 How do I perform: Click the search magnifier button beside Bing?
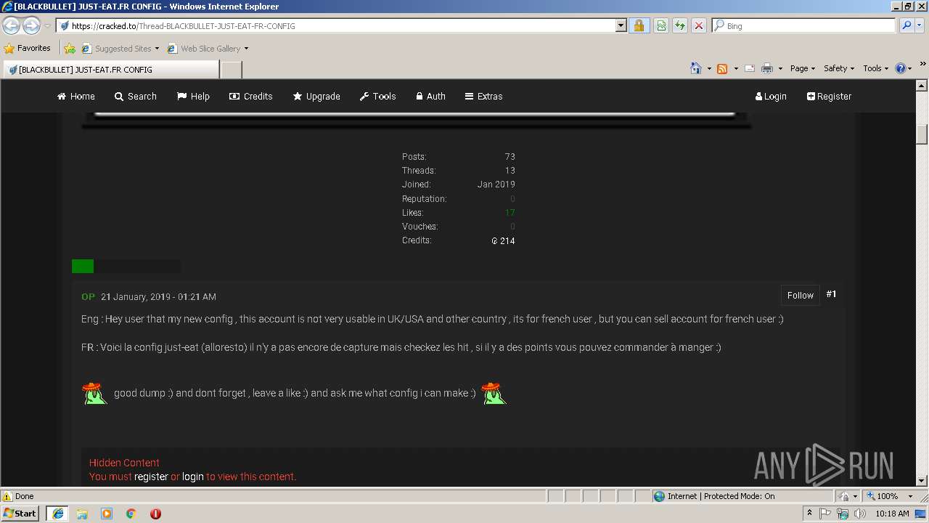tap(906, 26)
